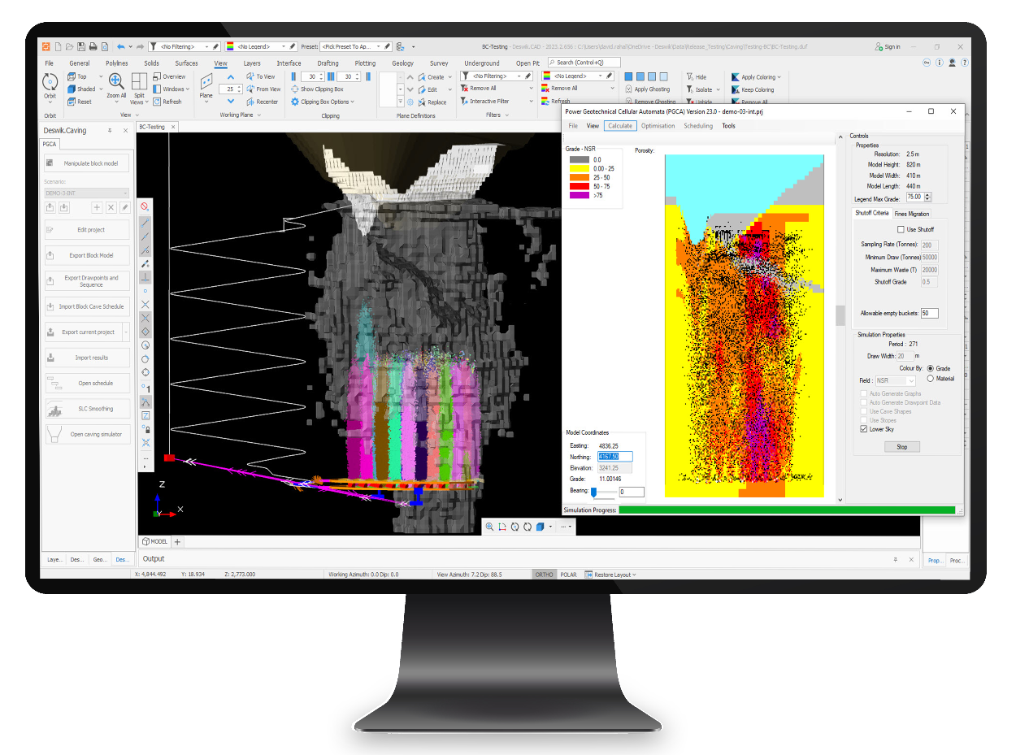Click the lock icon in snap toolbar
This screenshot has height=755, width=1016.
click(x=145, y=429)
